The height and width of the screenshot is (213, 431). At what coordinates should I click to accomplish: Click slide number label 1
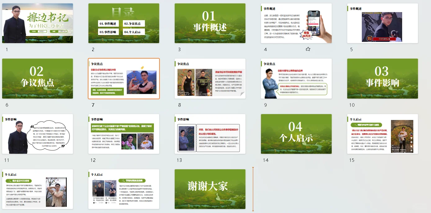click(7, 50)
